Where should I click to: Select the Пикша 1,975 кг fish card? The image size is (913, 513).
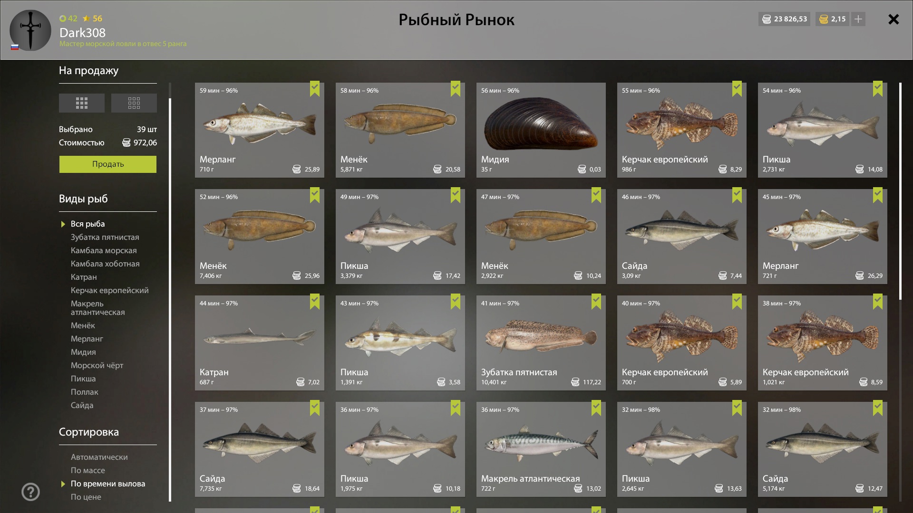tap(400, 449)
